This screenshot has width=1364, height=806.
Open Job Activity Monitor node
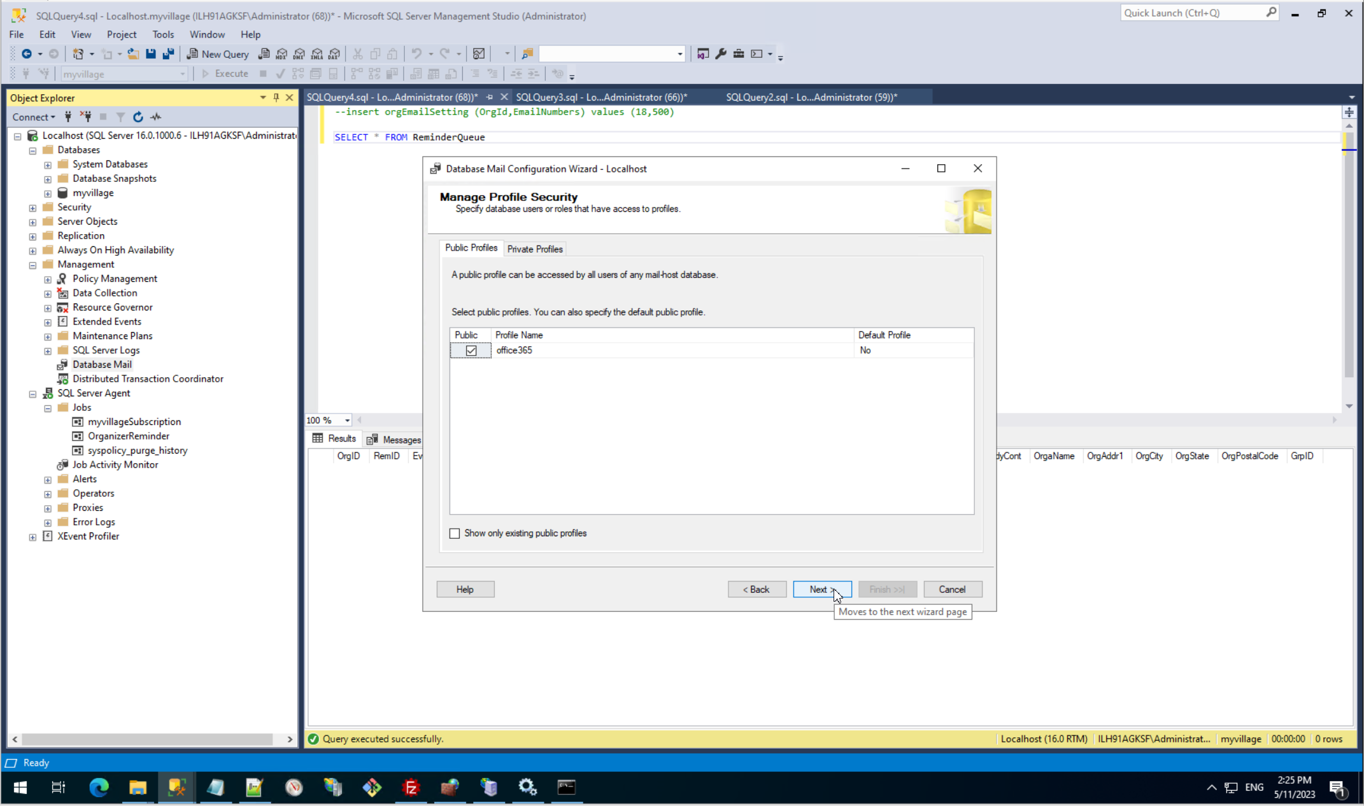pyautogui.click(x=115, y=465)
